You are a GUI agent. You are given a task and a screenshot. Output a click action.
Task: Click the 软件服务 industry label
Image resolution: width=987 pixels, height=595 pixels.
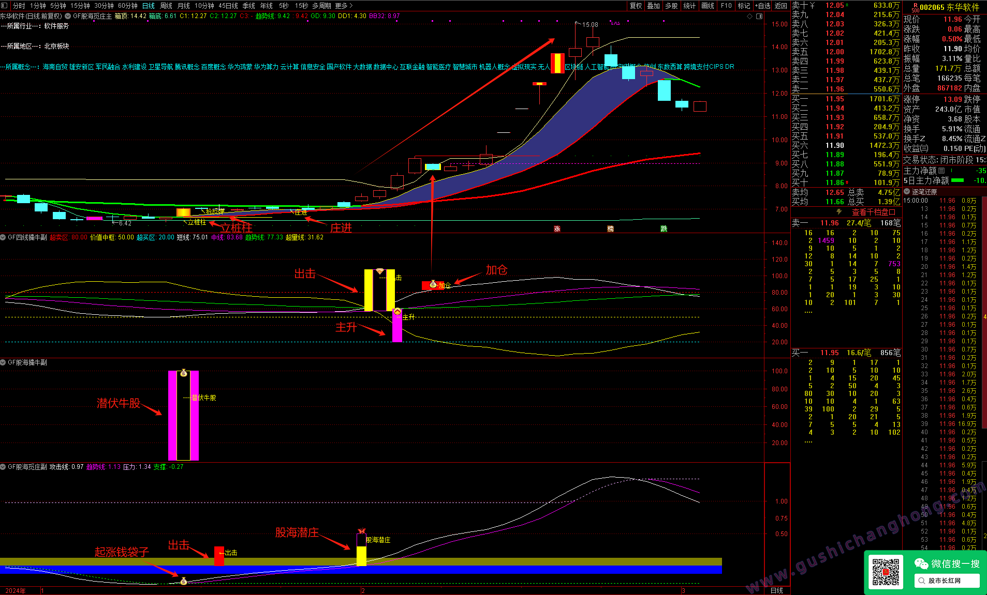click(x=56, y=26)
